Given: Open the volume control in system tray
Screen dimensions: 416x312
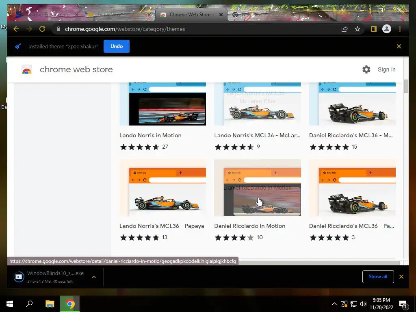Looking at the screenshot, I should (363, 304).
